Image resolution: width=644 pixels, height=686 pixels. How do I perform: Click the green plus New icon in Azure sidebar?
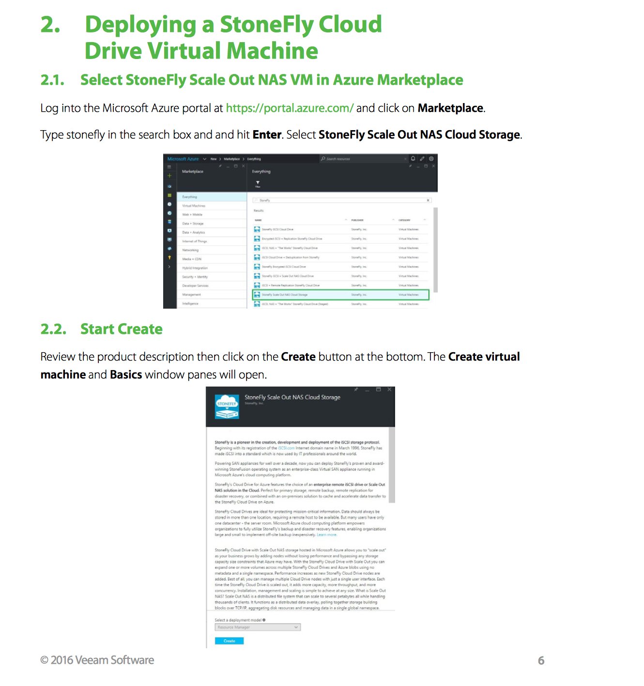click(169, 176)
